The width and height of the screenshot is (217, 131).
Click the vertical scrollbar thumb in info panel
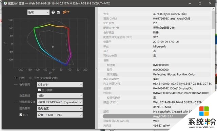[x=213, y=20]
